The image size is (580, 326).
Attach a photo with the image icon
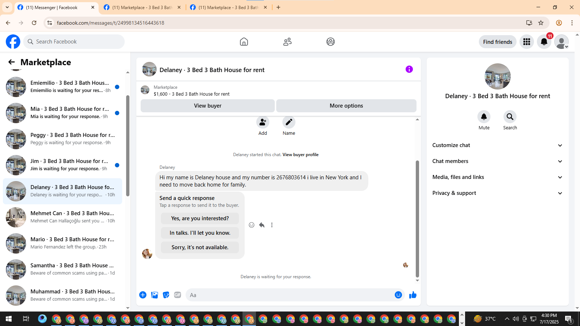[x=154, y=295]
